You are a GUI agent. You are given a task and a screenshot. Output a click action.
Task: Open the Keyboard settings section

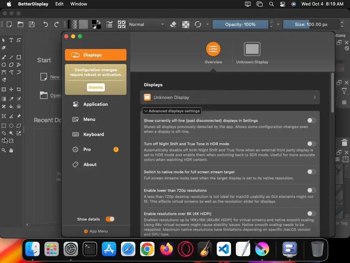pos(96,134)
